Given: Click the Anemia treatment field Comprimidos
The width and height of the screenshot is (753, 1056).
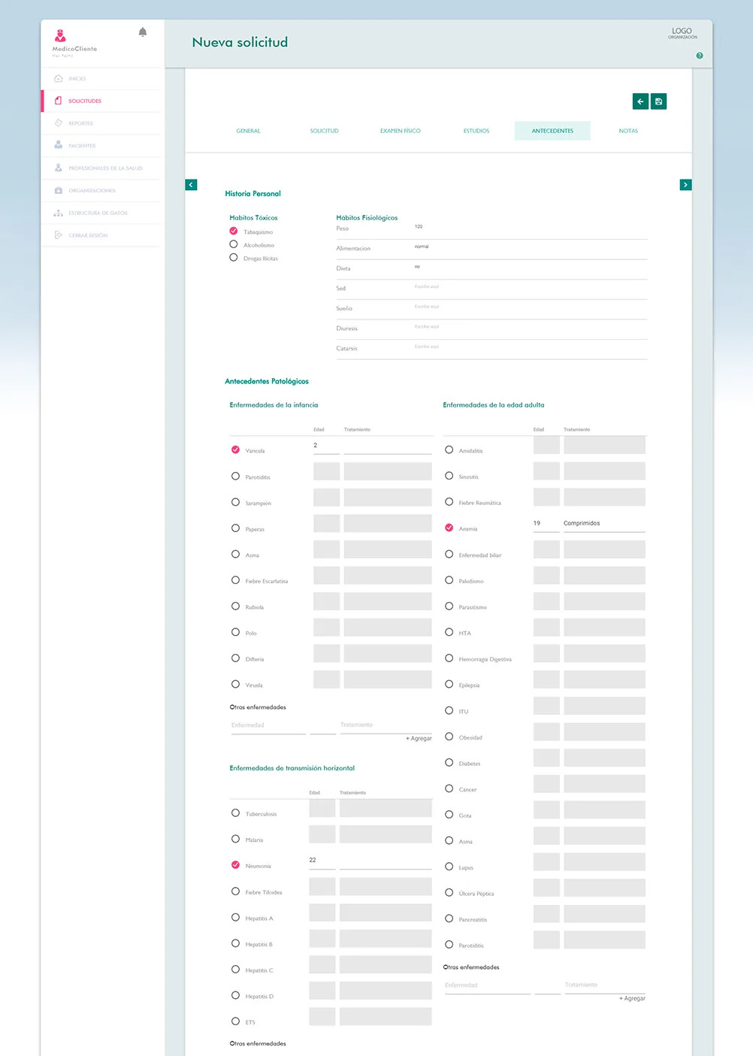Looking at the screenshot, I should tap(604, 524).
